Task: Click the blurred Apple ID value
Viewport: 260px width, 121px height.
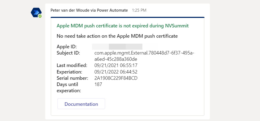Action: click(117, 47)
